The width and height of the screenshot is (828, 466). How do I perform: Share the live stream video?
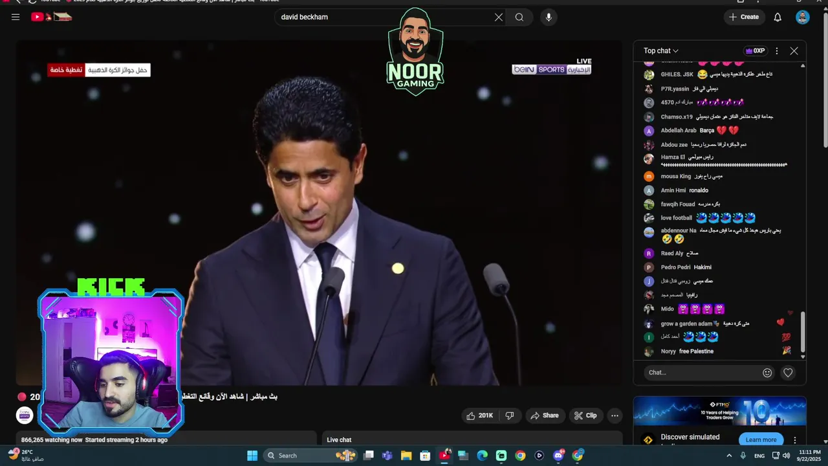coord(545,416)
